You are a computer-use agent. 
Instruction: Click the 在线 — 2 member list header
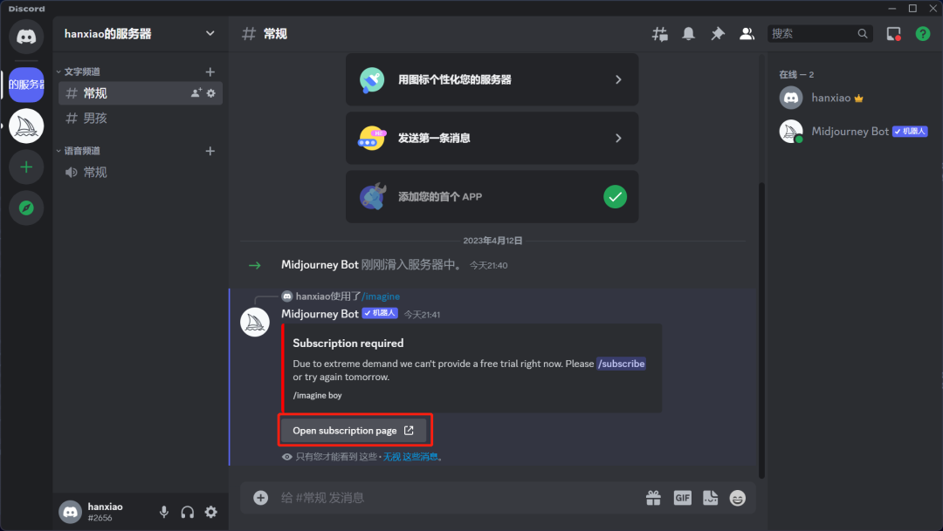tap(796, 74)
